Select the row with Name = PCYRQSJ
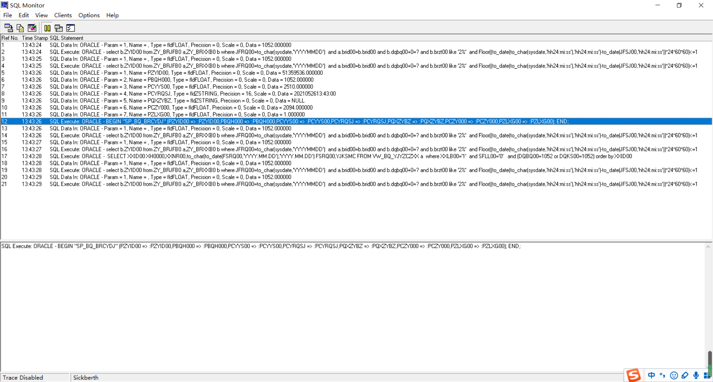This screenshot has width=713, height=382. pos(356,94)
